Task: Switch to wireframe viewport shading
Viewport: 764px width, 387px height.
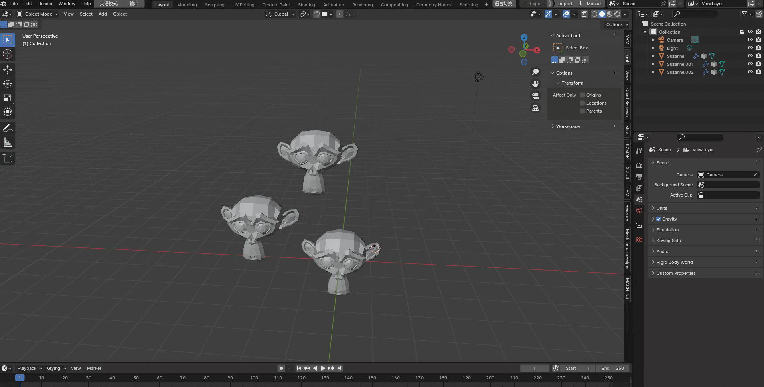Action: [594, 14]
